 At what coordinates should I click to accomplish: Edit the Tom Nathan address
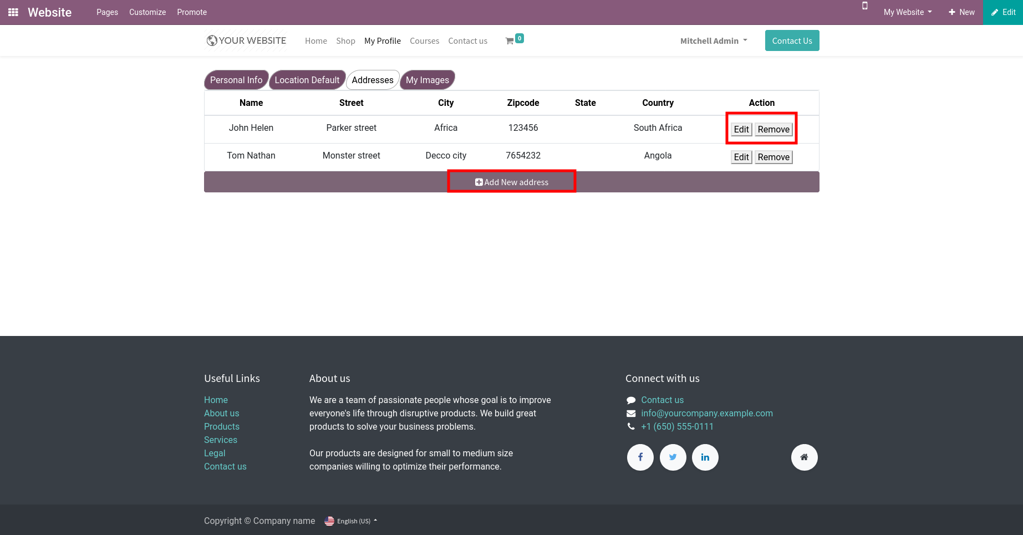(741, 157)
